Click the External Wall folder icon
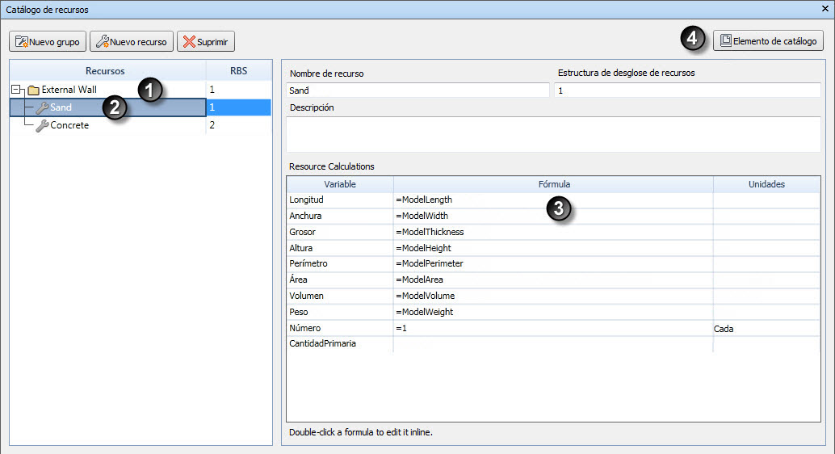835x454 pixels. (34, 90)
